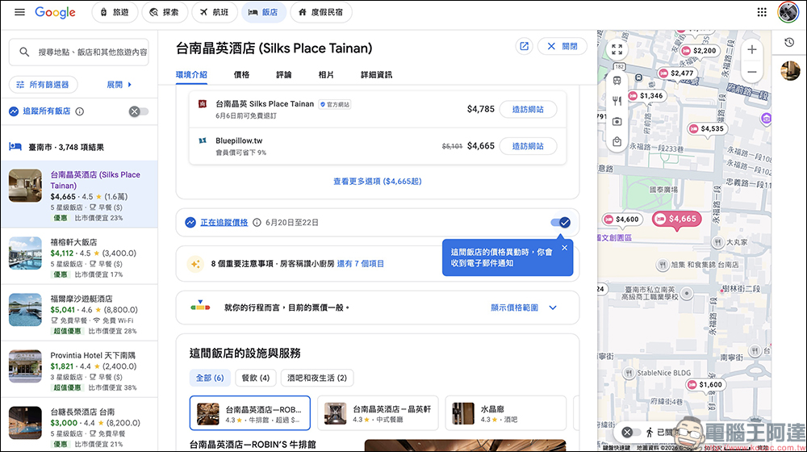
Task: Switch to 詳細資訊 tab
Action: tap(376, 74)
